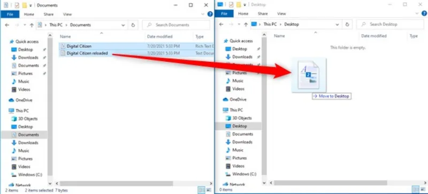The height and width of the screenshot is (194, 428).
Task: Refresh the Documents window address bar
Action: point(133,25)
